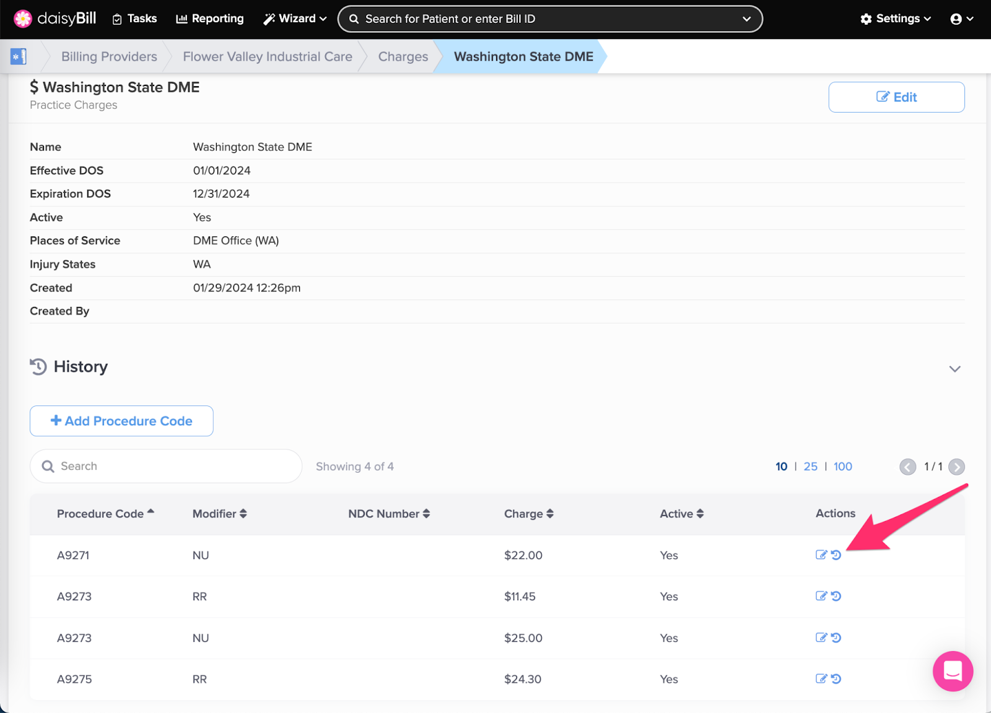Open Reporting in top navigation
Viewport: 991px width, 713px height.
tap(210, 19)
